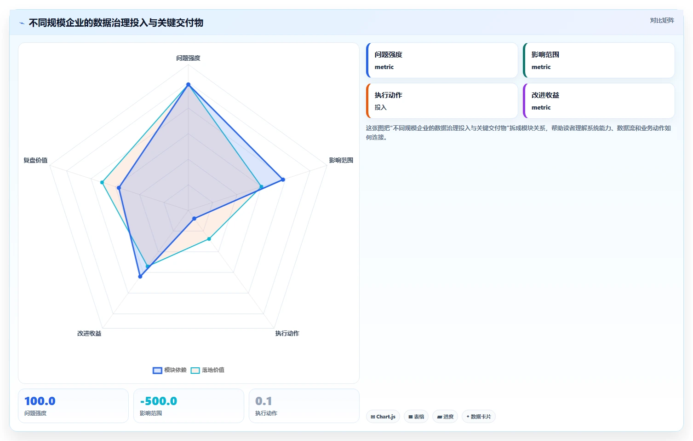This screenshot has height=441, width=693.
Task: Select the 数据卡片 tag chip
Action: click(x=479, y=417)
